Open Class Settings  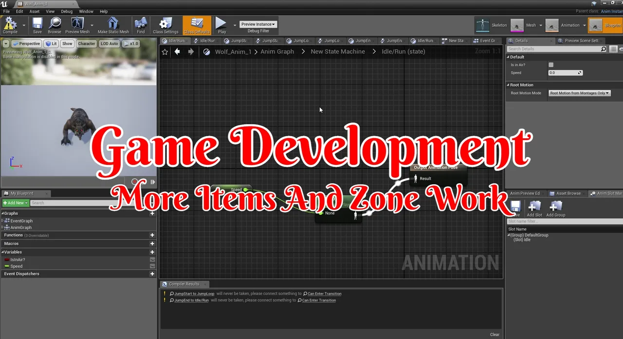pyautogui.click(x=165, y=25)
